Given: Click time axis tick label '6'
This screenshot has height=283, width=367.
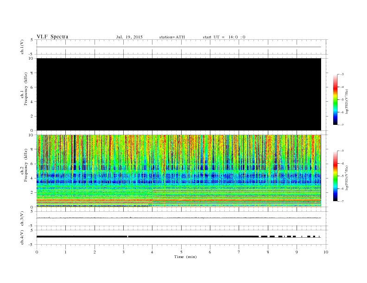Looking at the screenshot, I should [x=210, y=252].
